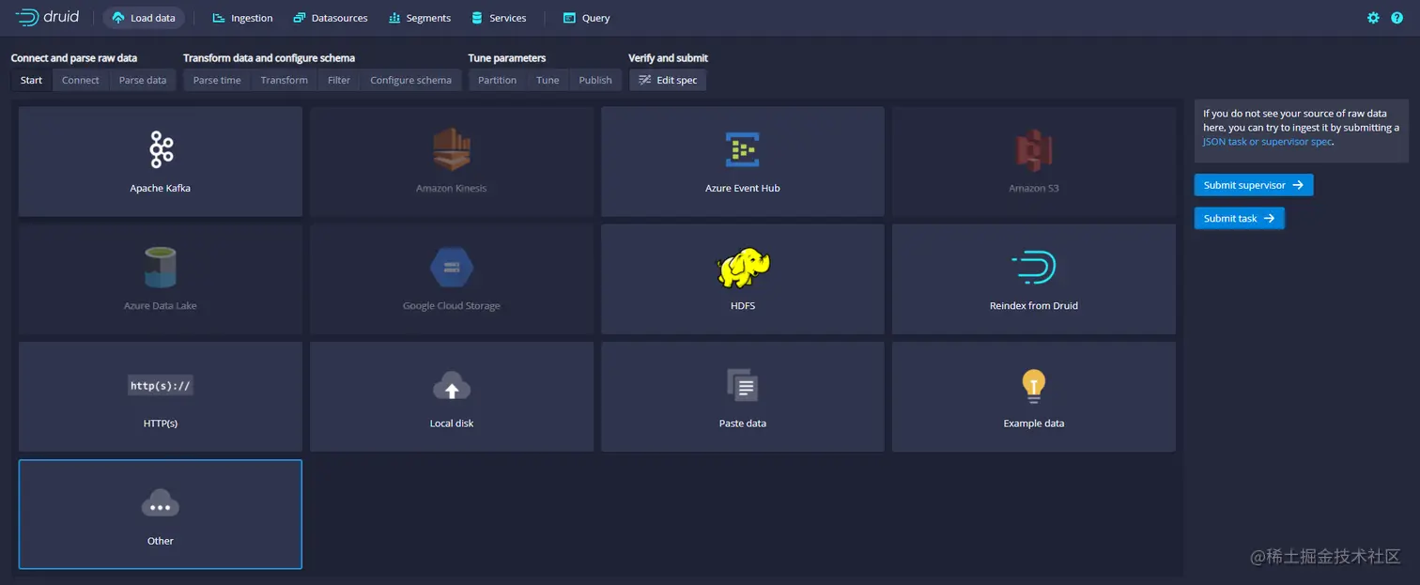Click the Load data upload icon
1420x585 pixels.
point(118,18)
